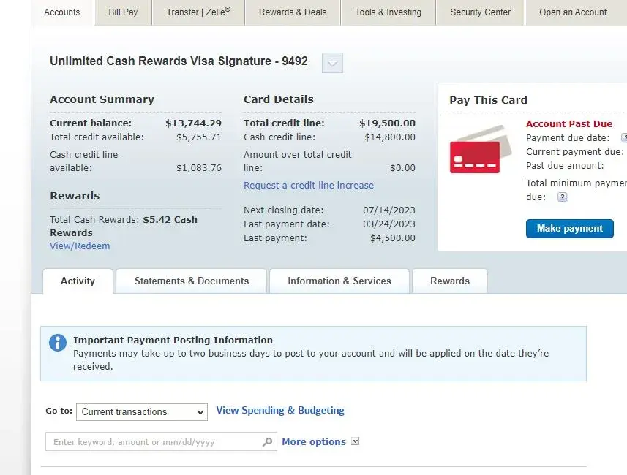Click the blue information icon
This screenshot has height=475, width=627.
click(x=58, y=343)
